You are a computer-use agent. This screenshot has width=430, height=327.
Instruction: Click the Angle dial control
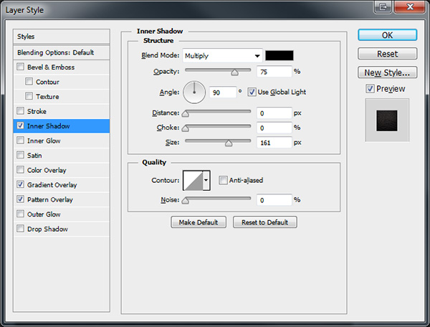coord(194,93)
